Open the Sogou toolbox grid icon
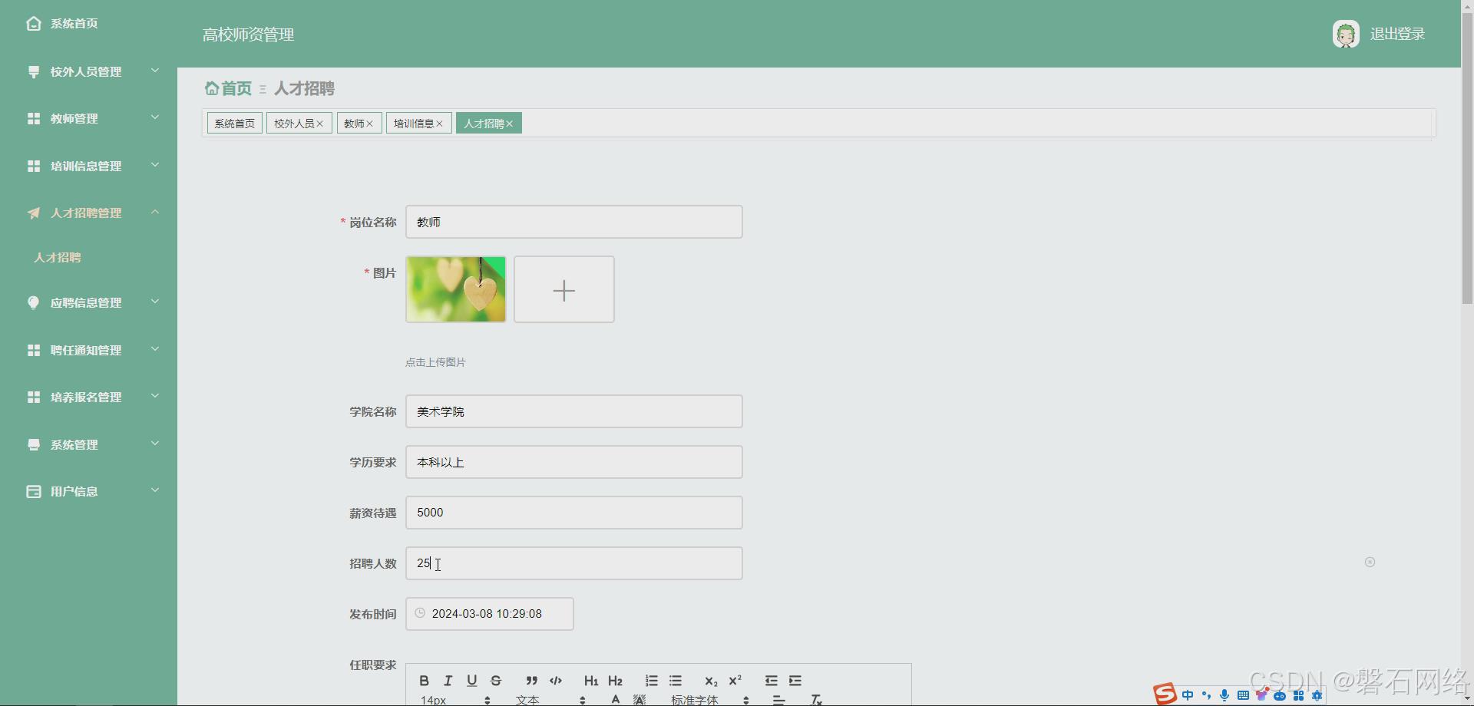Viewport: 1474px width, 706px height. [1298, 695]
